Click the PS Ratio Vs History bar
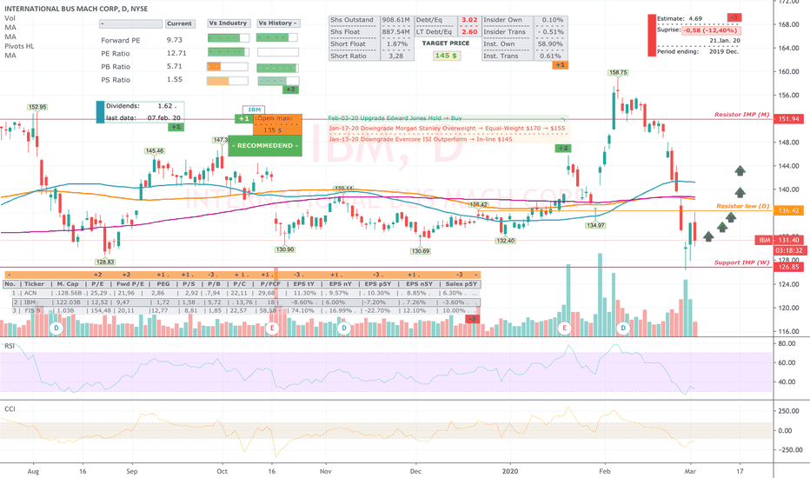 (x=278, y=81)
